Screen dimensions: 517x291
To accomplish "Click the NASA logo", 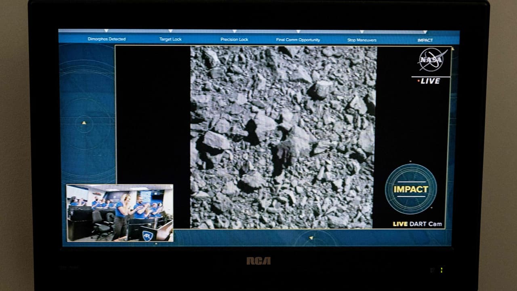I will pos(431,60).
